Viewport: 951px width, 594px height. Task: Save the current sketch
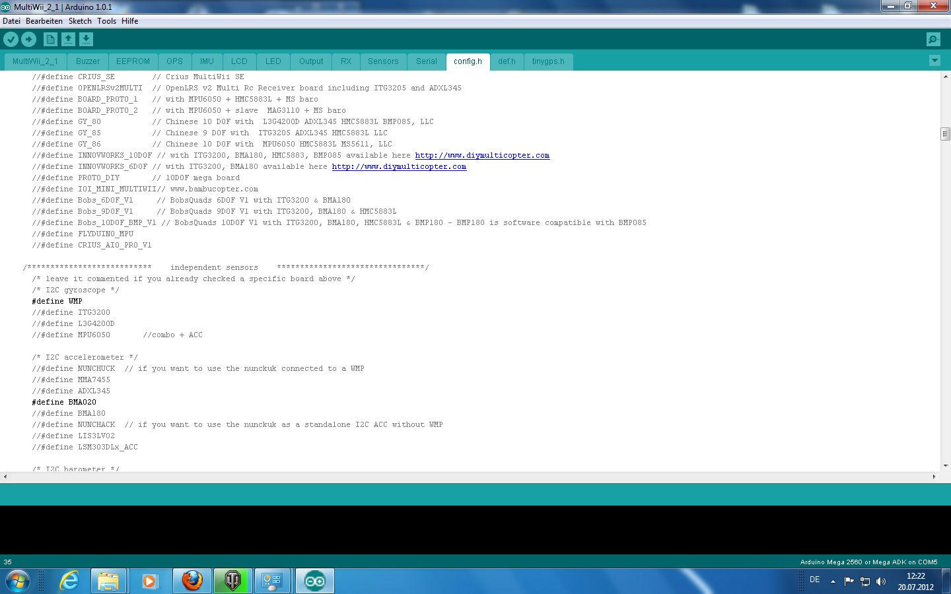tap(86, 39)
